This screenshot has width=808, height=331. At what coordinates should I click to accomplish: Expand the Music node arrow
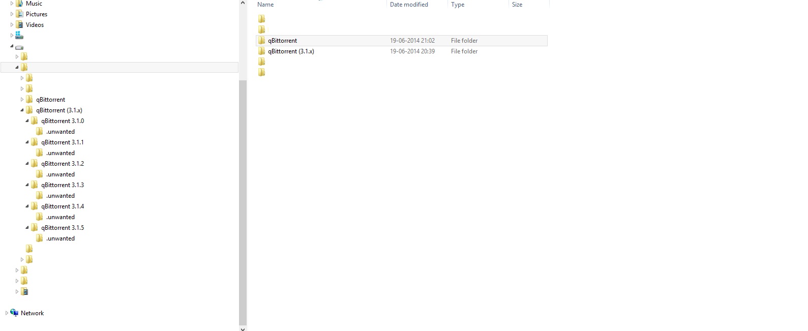pos(12,3)
